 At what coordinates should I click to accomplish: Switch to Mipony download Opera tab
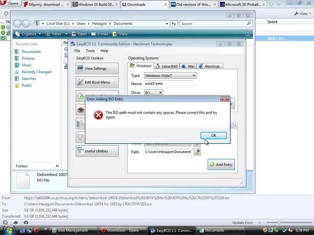tap(47, 4)
